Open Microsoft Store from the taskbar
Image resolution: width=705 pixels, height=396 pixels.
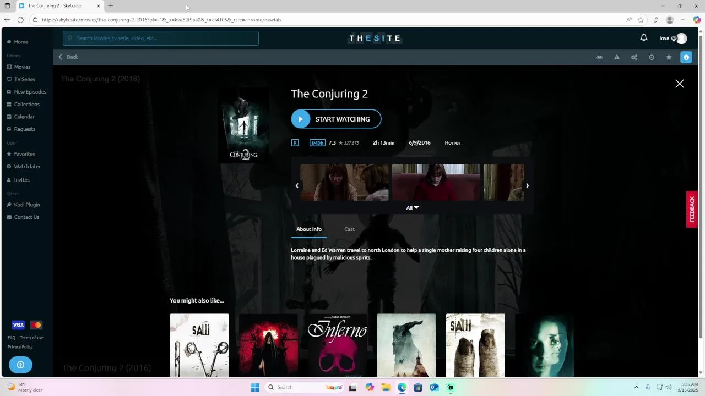point(418,387)
